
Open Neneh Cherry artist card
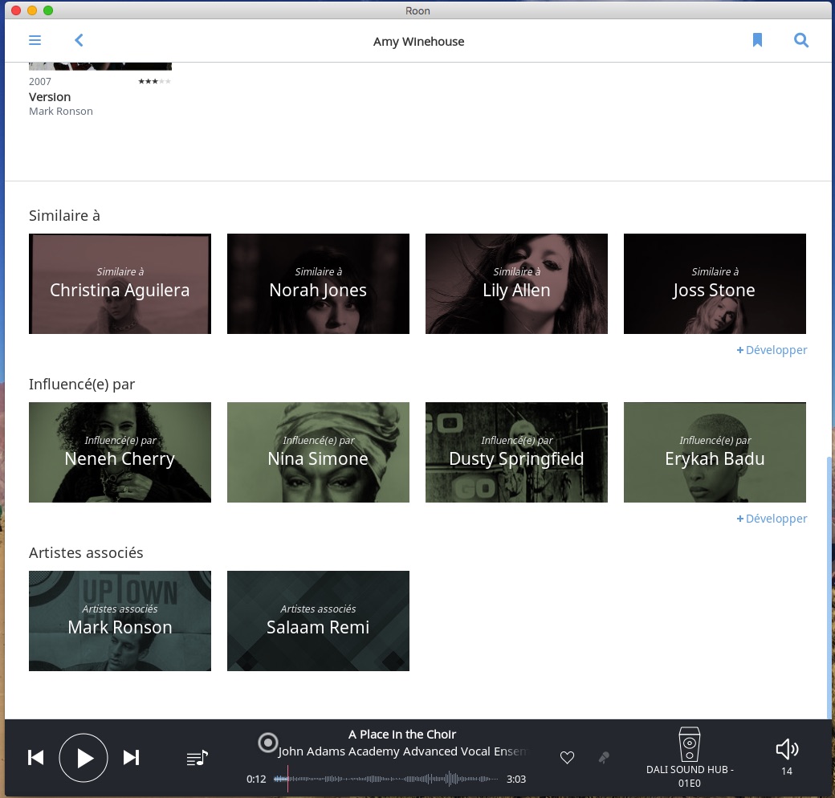click(x=120, y=453)
